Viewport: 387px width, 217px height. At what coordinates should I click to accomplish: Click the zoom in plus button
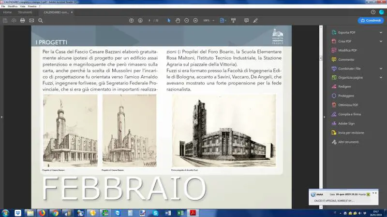pos(195,21)
